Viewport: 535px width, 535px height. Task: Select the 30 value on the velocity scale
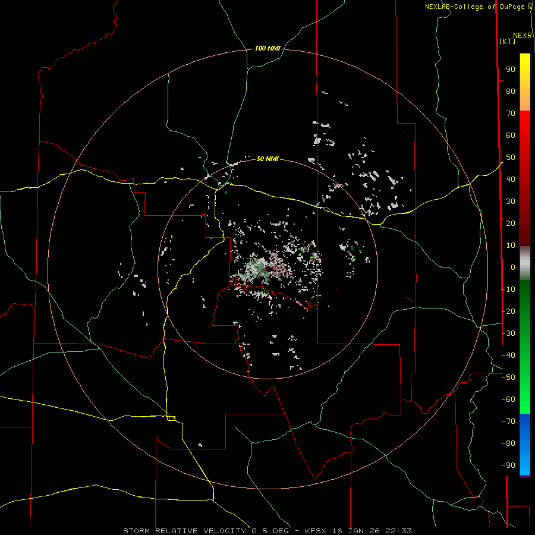point(511,202)
